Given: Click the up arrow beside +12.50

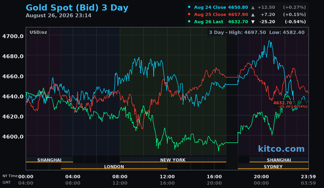Looking at the screenshot, I should pyautogui.click(x=253, y=7).
